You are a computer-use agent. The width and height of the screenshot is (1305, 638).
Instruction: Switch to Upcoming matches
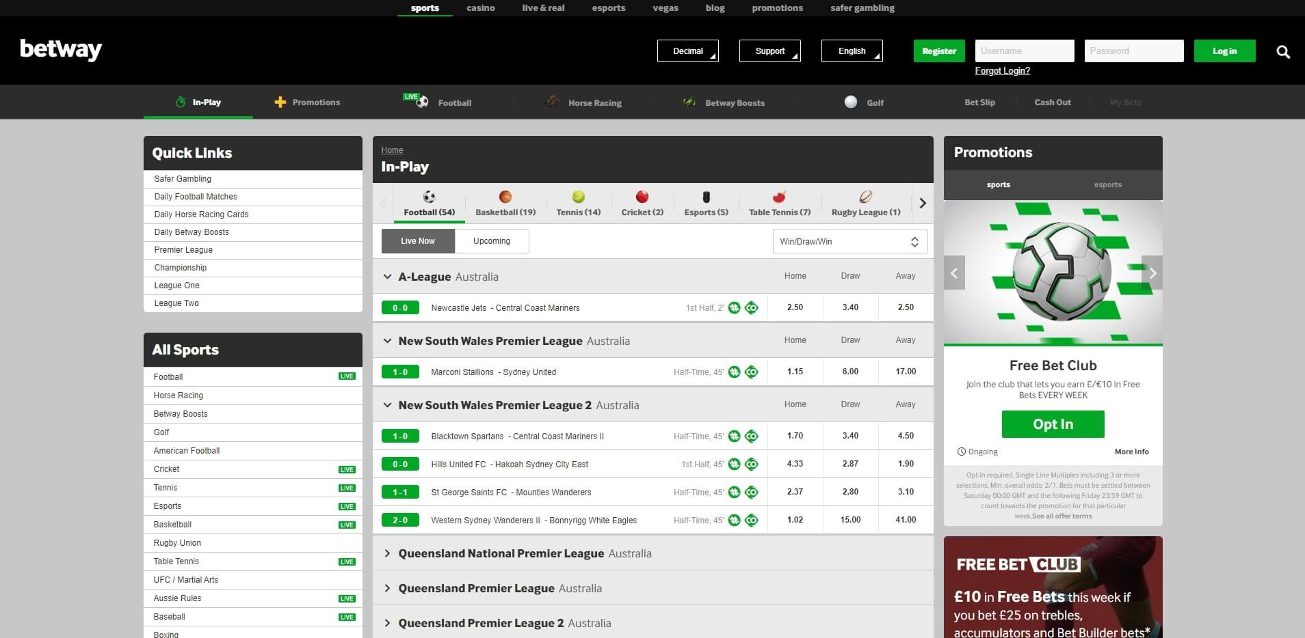tap(492, 240)
